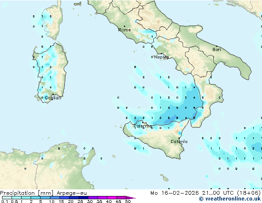Select the 2–5 mm legend swatch
The image size is (262, 203).
pyautogui.click(x=36, y=198)
